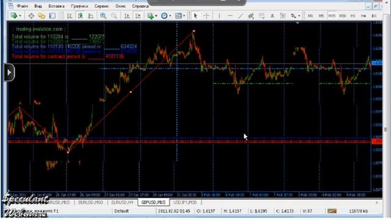Image resolution: width=391 pixels, height=220 pixels.
Task: Click the red price level label on axis
Action: [377, 142]
